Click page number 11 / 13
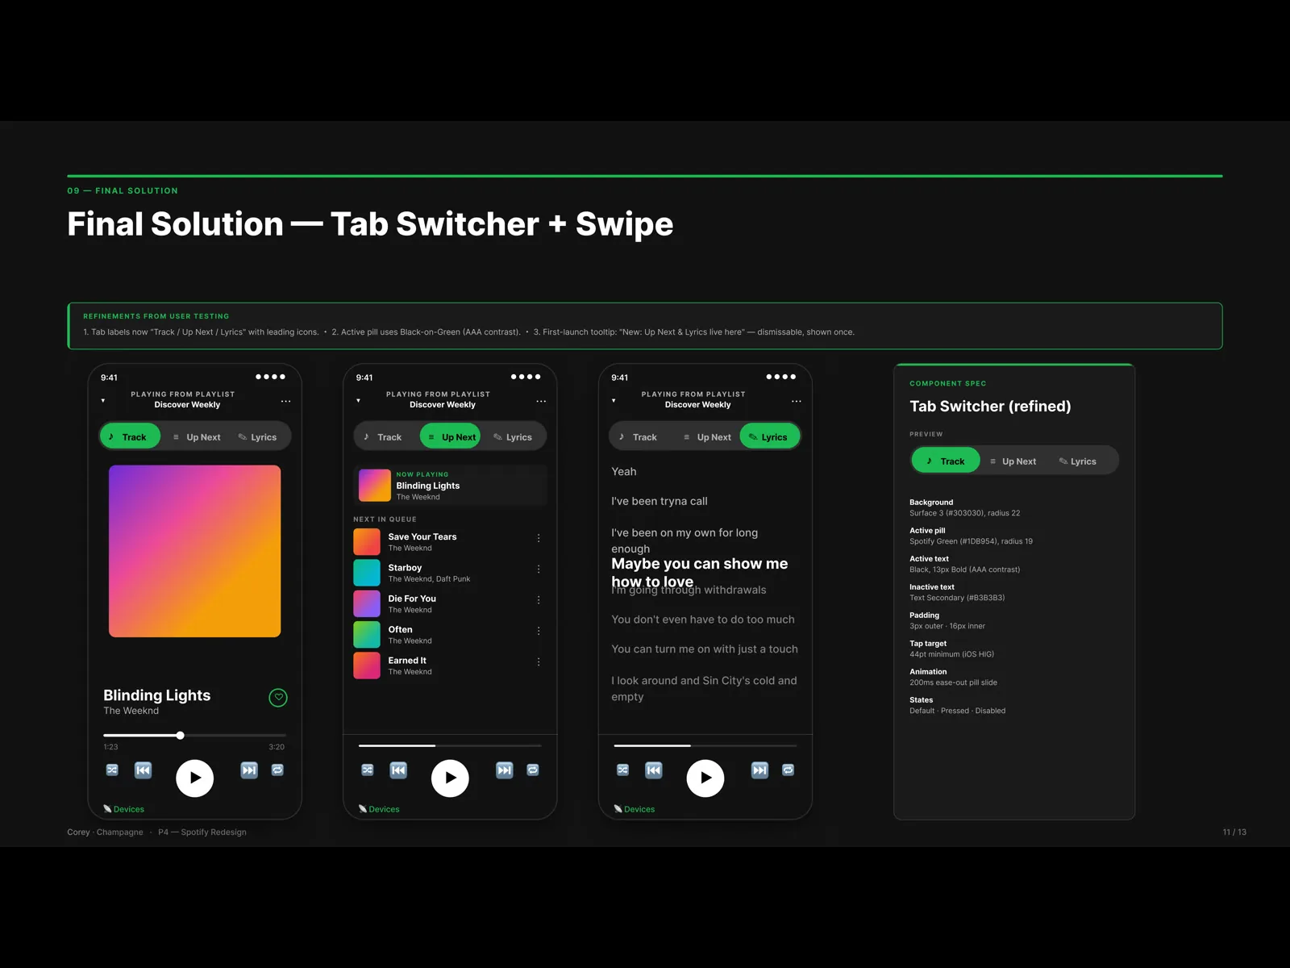The image size is (1290, 968). (1234, 832)
